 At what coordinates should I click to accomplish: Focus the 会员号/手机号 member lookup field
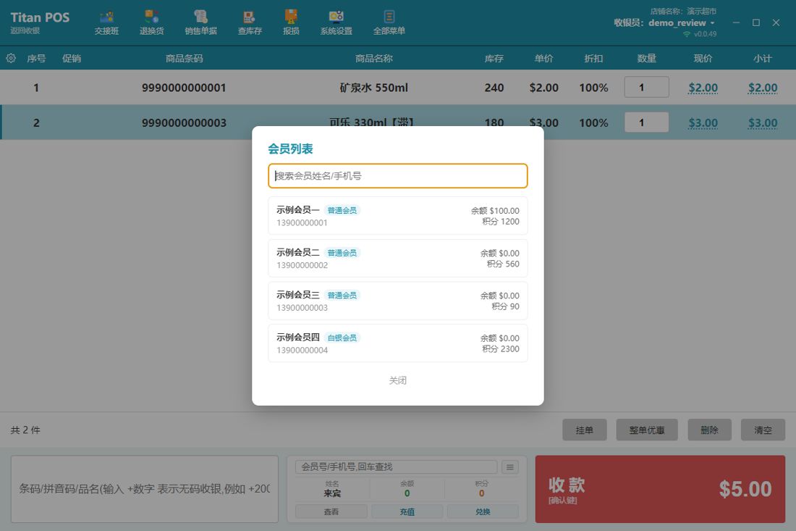pos(396,467)
